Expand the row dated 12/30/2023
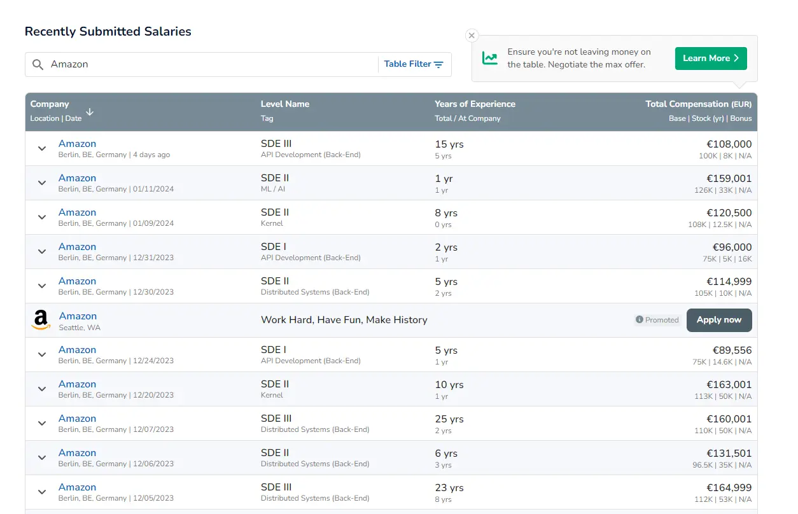 (x=42, y=286)
